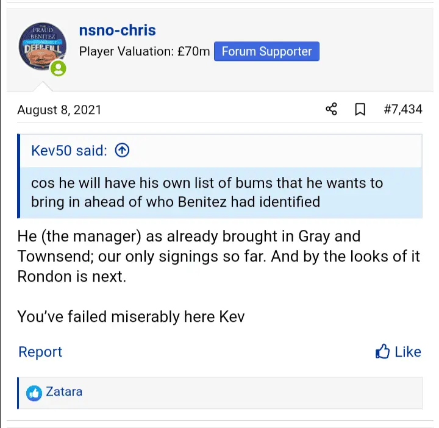
Task: Click the August 8, 2021 post date
Action: [x=59, y=110]
